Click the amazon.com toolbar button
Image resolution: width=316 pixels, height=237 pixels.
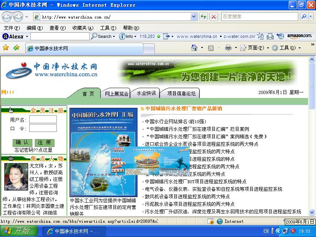pyautogui.click(x=299, y=36)
